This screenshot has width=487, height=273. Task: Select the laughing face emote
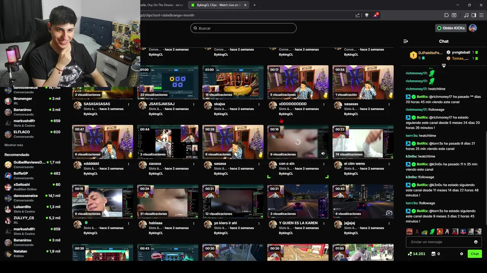[x=409, y=231]
